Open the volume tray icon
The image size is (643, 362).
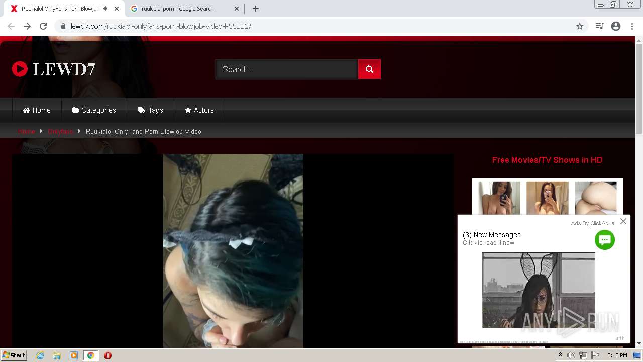[x=571, y=355]
